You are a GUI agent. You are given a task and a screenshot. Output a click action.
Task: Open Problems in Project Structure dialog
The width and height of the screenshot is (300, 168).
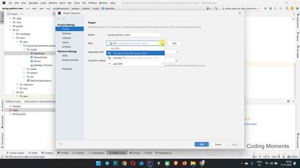[67, 69]
